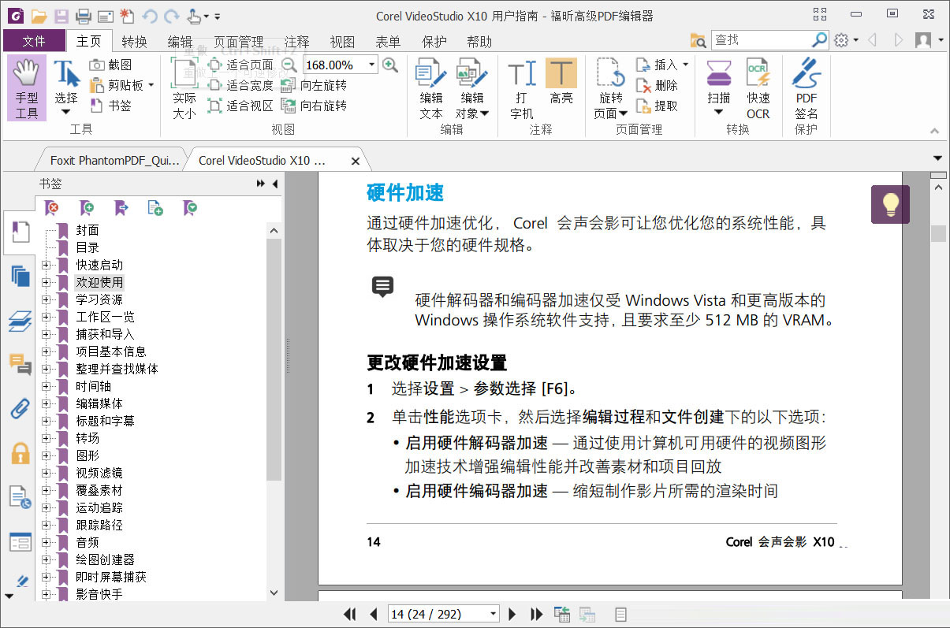Open the Comments side panel
This screenshot has width=950, height=628.
[20, 364]
